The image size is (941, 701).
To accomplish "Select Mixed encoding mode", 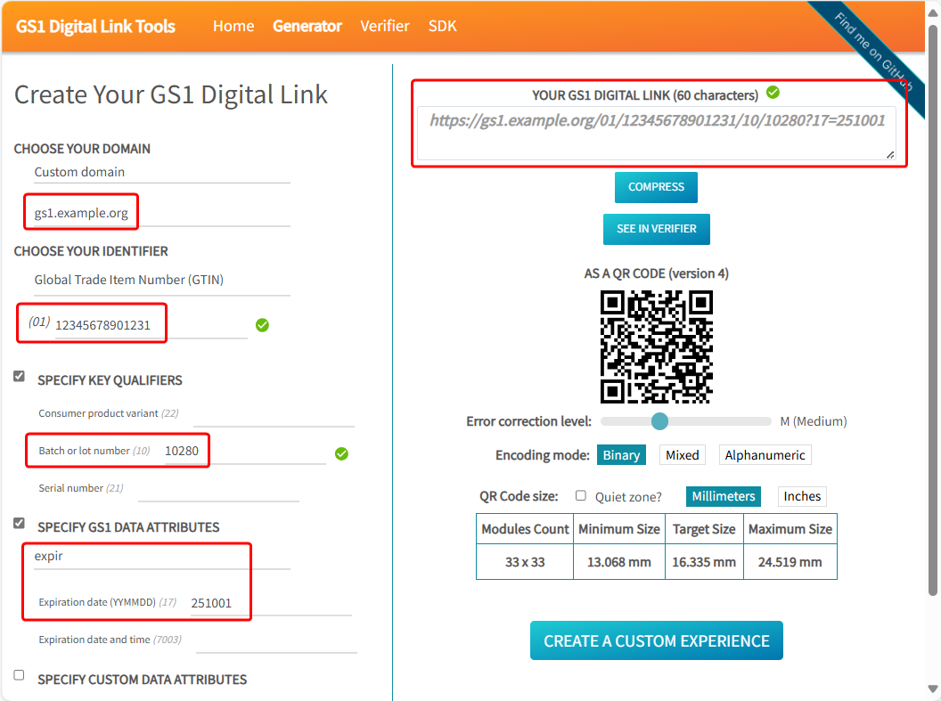I will click(x=682, y=455).
